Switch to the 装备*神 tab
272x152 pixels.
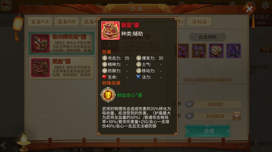point(67,22)
